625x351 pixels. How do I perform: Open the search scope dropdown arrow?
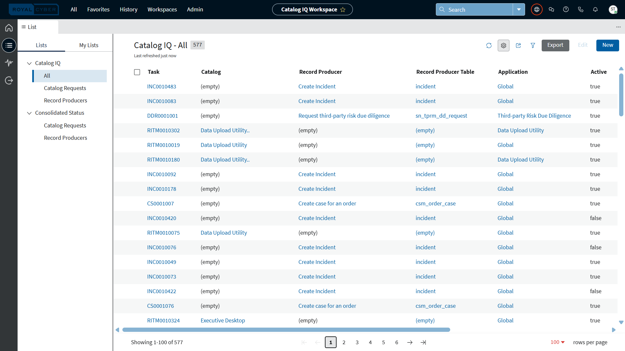coord(519,9)
